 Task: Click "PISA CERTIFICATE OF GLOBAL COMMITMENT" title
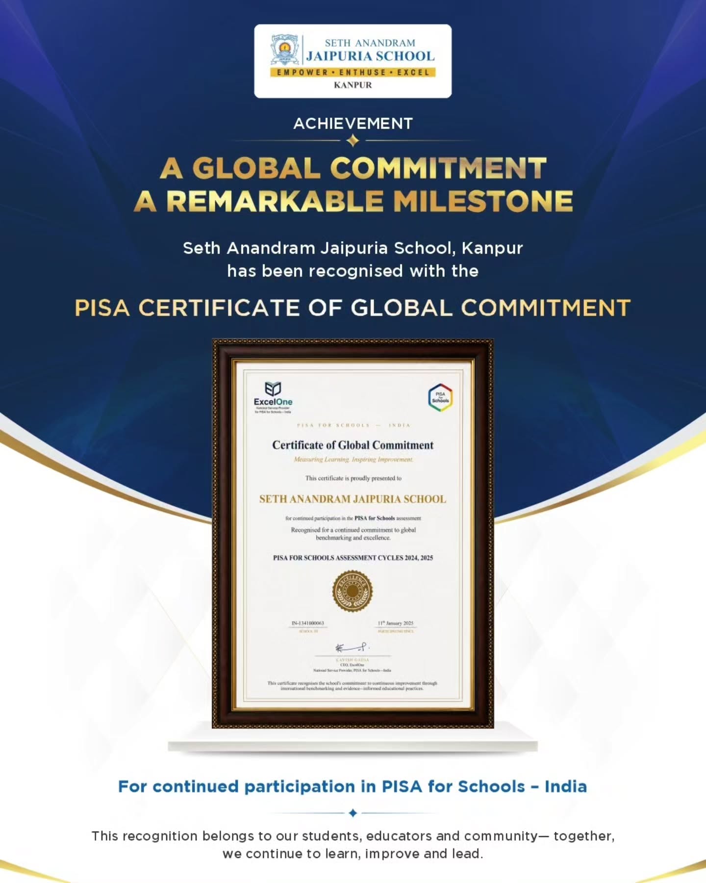[x=353, y=308]
